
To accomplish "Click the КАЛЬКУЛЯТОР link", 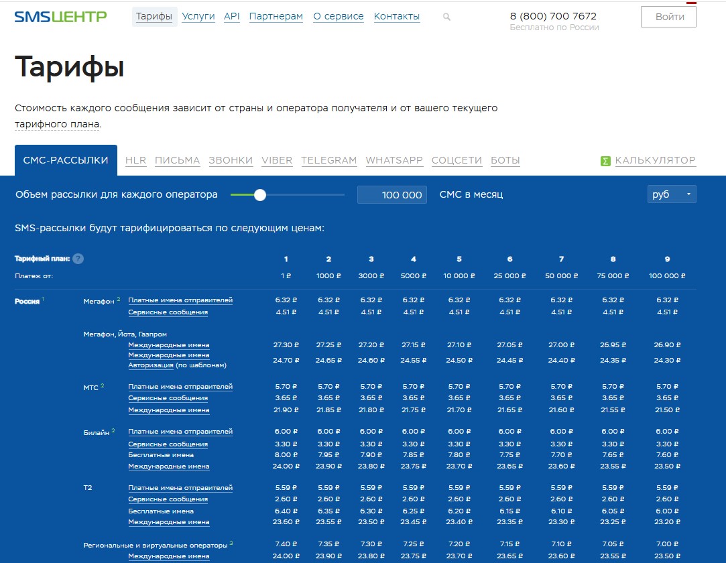I will pos(655,160).
